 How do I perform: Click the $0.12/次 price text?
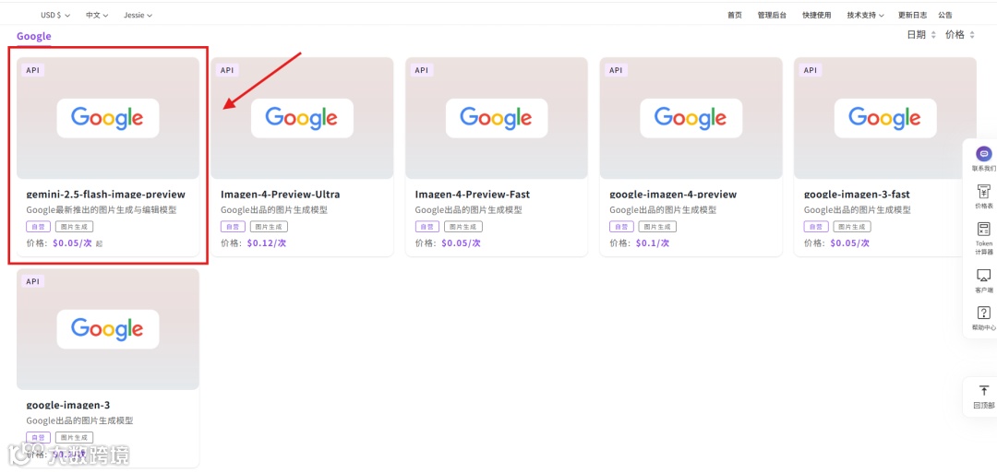point(267,243)
